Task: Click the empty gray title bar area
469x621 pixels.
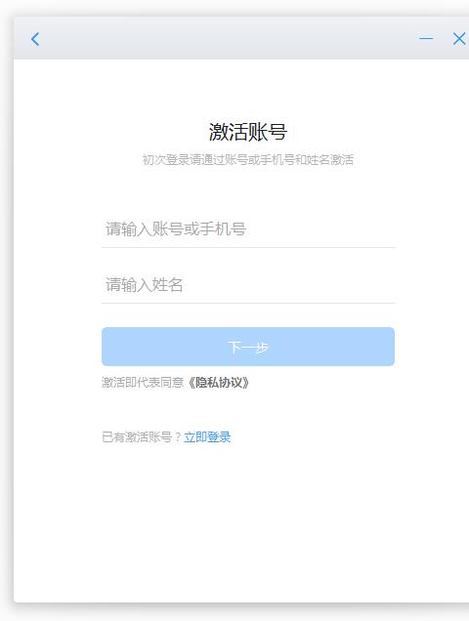Action: (230, 38)
